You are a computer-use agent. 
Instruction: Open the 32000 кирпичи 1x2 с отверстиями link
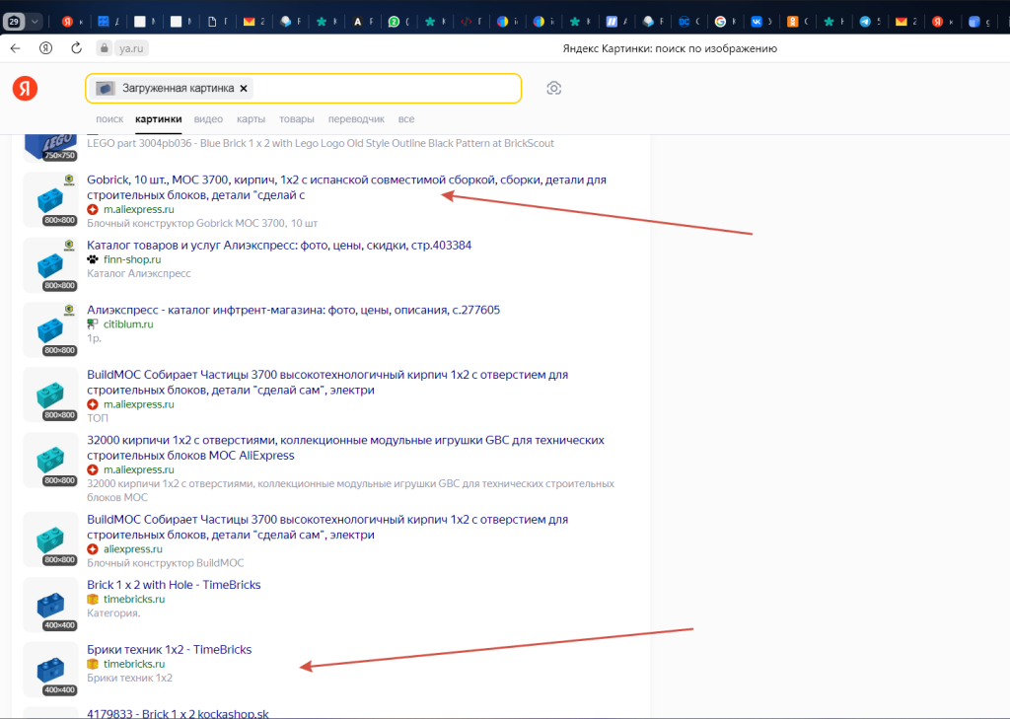click(x=345, y=448)
